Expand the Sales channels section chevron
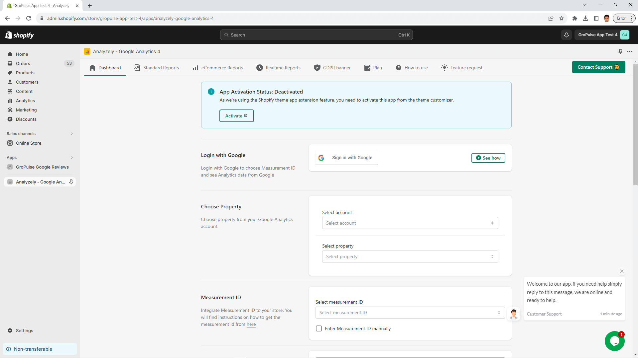 (x=72, y=134)
